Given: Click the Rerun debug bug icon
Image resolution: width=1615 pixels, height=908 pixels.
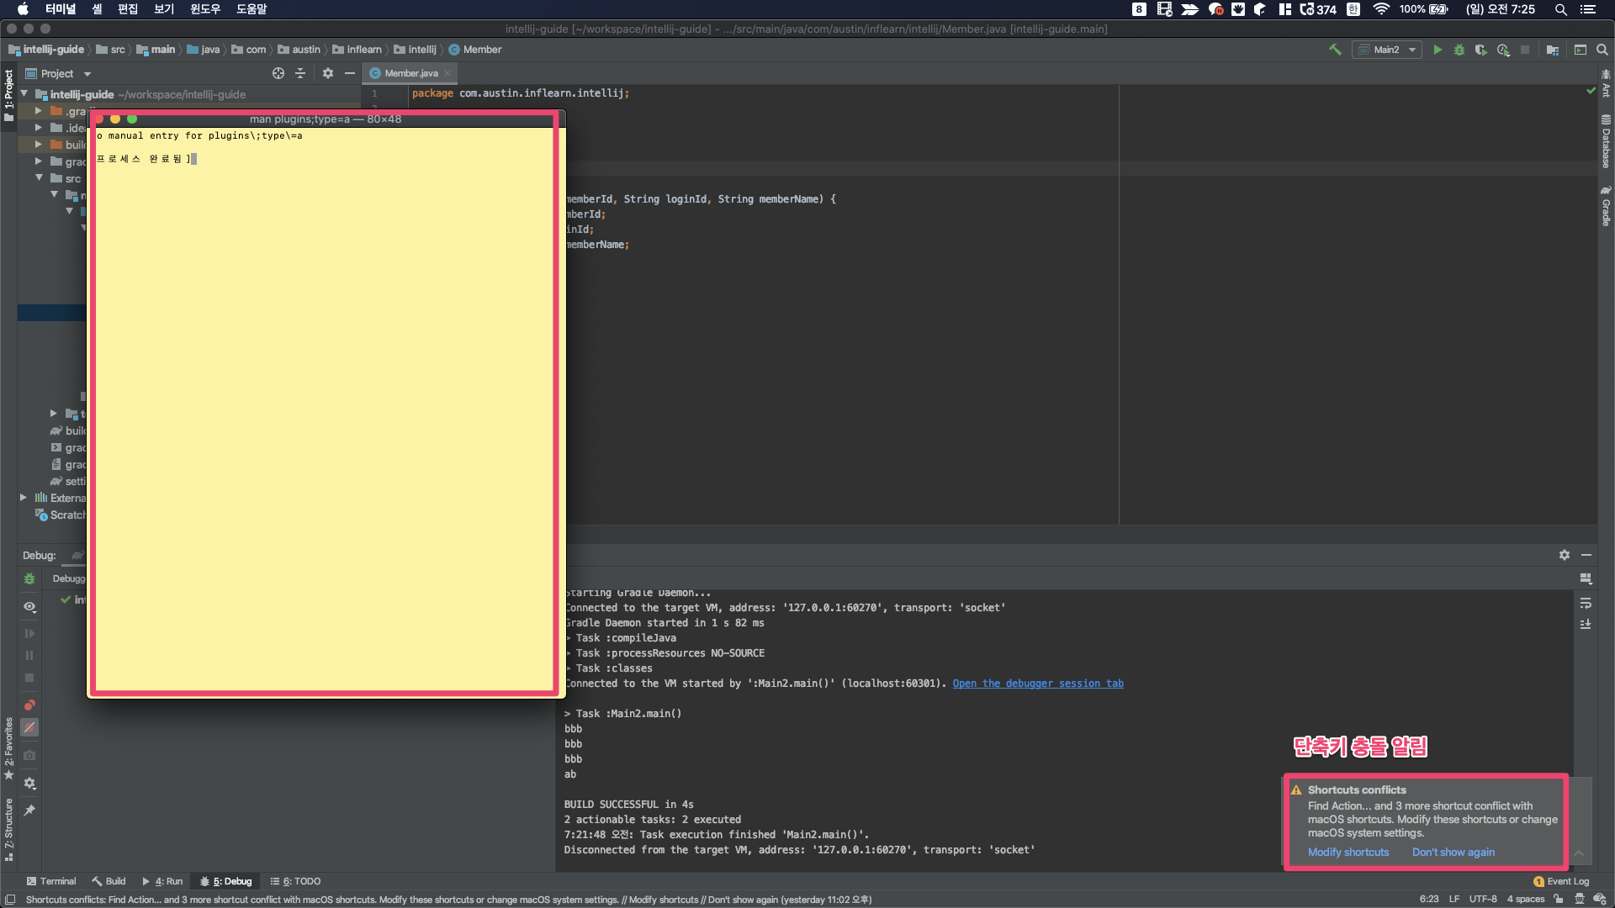Looking at the screenshot, I should coord(29,578).
